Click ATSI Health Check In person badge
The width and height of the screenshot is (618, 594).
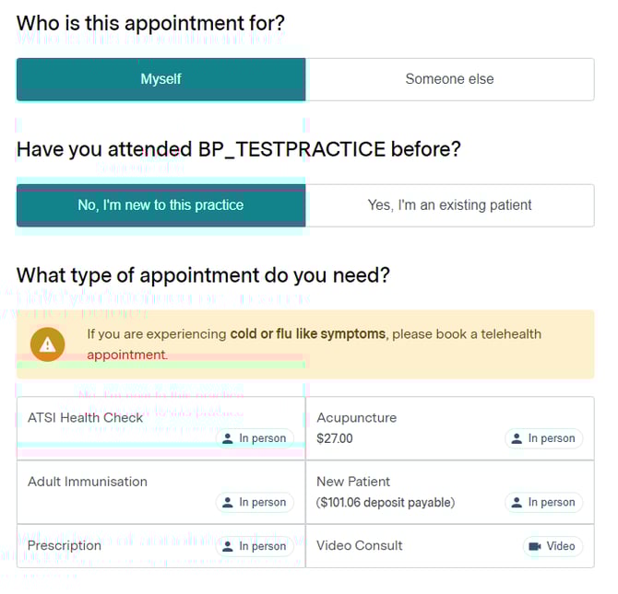pos(255,438)
